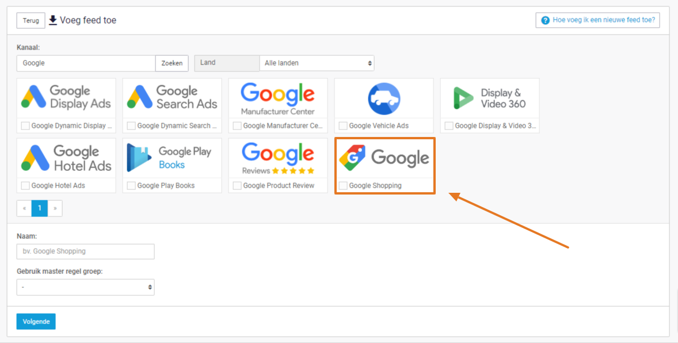Click the Google Manufacturer Center logo
The height and width of the screenshot is (343, 678).
click(x=278, y=98)
